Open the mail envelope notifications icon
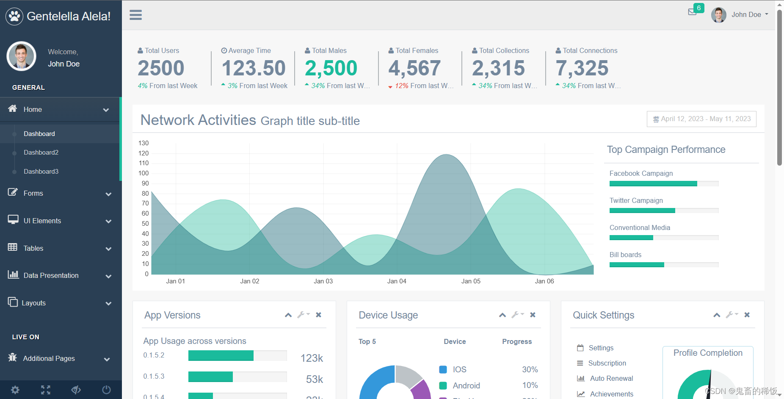Image resolution: width=784 pixels, height=399 pixels. 692,12
